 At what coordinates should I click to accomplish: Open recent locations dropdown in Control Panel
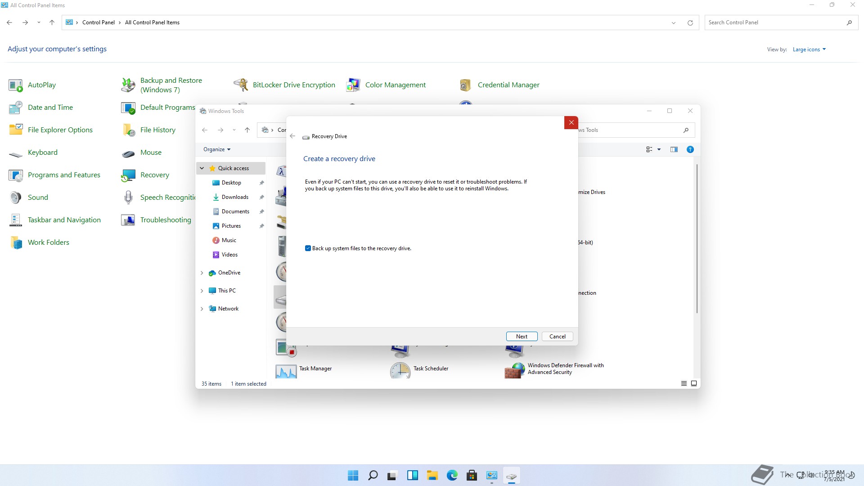[39, 22]
